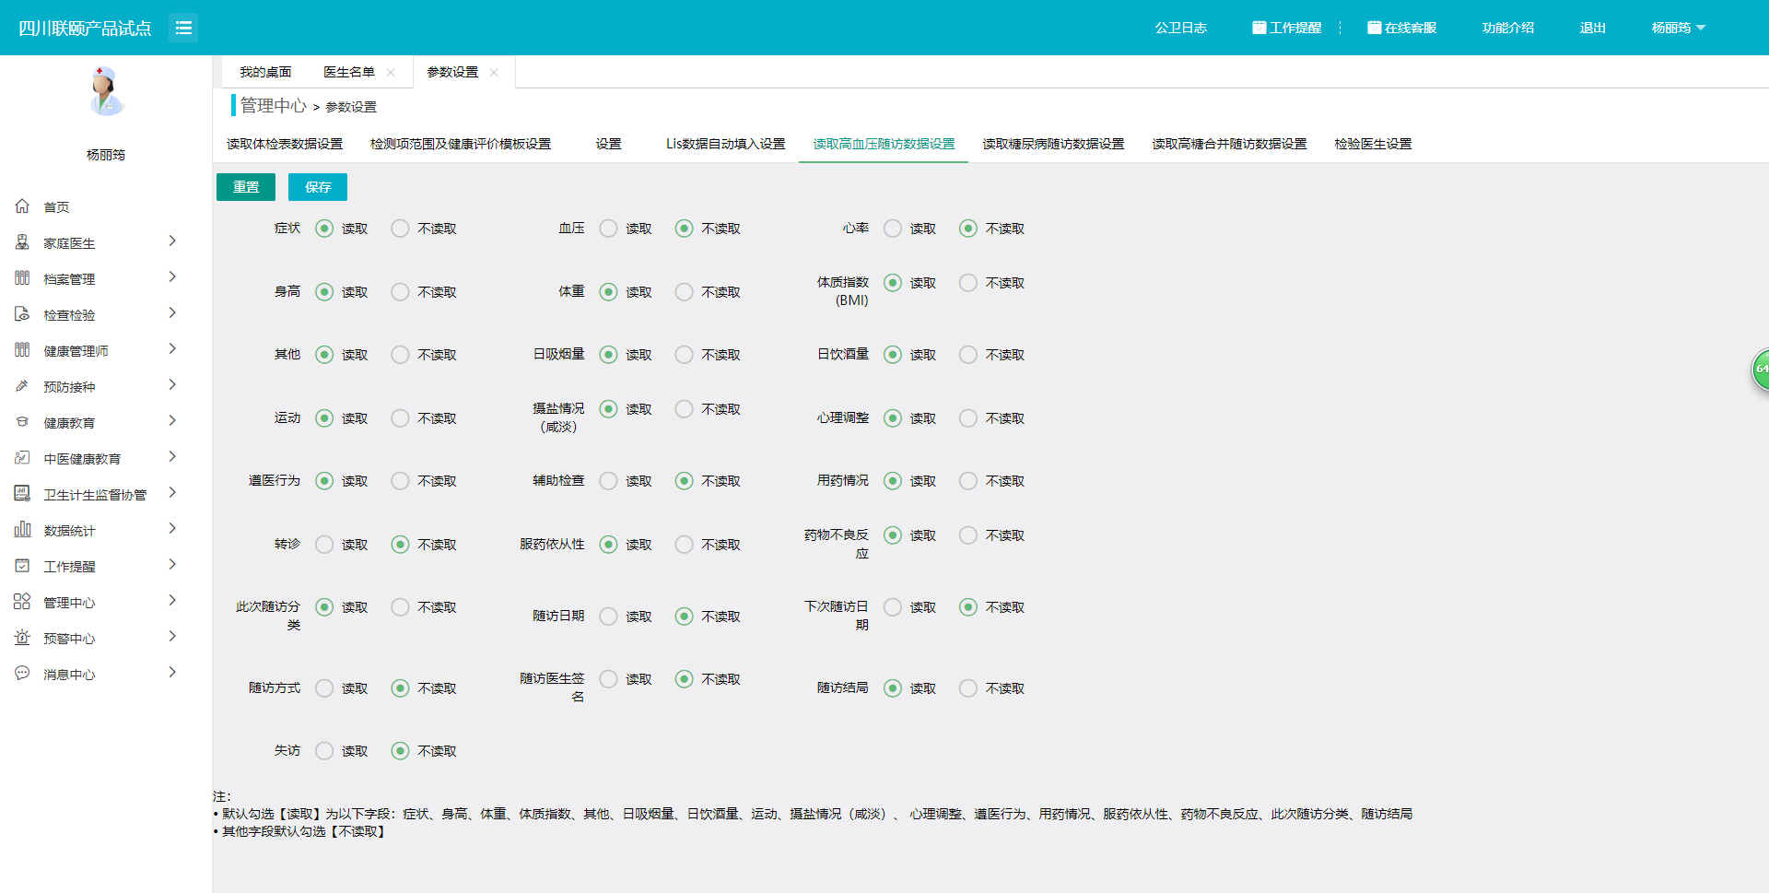Click the 在线客服 icon in header
1769x893 pixels.
[x=1374, y=28]
